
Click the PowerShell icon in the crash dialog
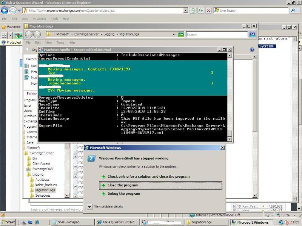click(x=92, y=158)
